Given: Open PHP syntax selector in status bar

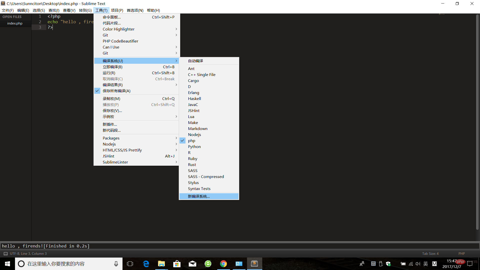Looking at the screenshot, I should pyautogui.click(x=461, y=253).
